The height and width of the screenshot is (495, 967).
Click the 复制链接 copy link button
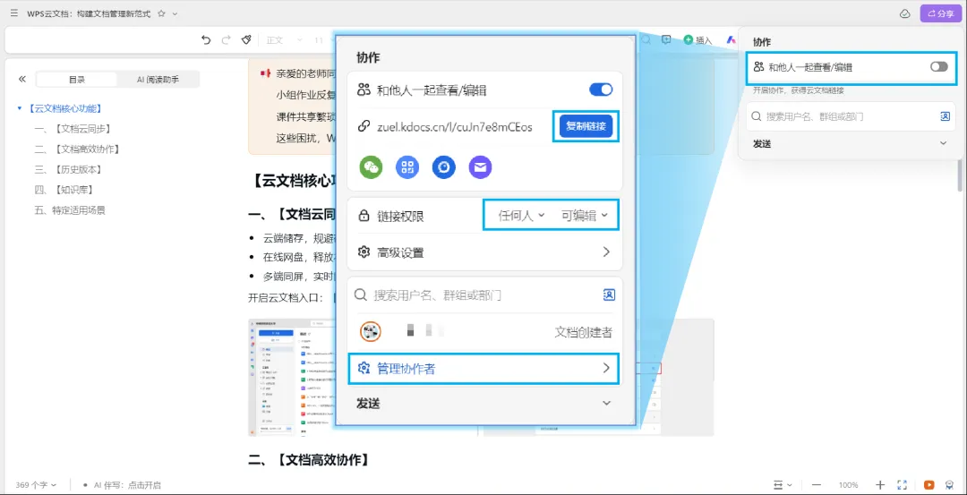[586, 127]
